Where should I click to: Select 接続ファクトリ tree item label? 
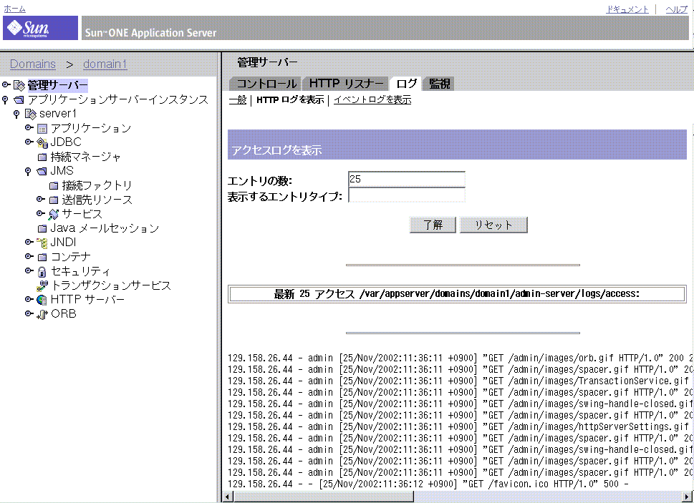click(97, 185)
